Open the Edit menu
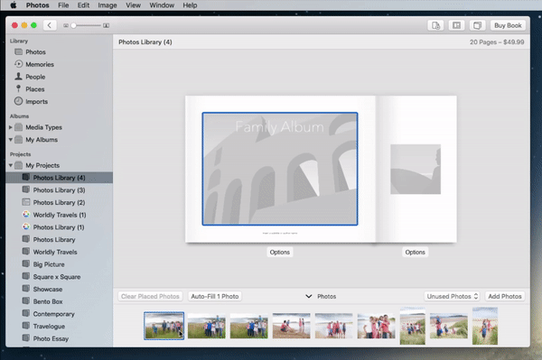Image resolution: width=542 pixels, height=360 pixels. pyautogui.click(x=83, y=5)
